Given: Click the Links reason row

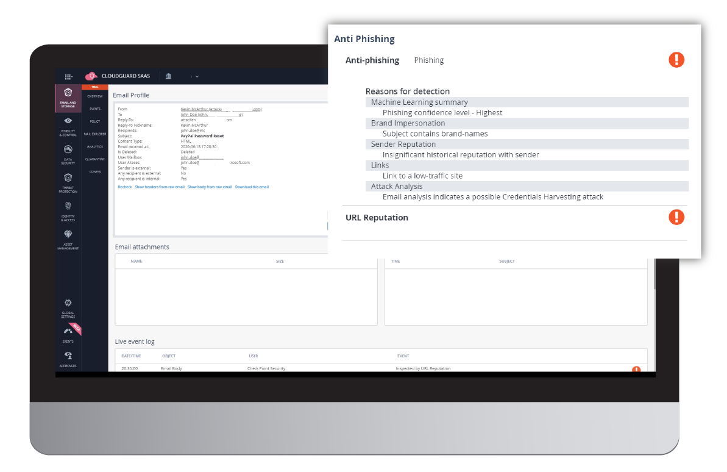Looking at the screenshot, I should [x=527, y=165].
